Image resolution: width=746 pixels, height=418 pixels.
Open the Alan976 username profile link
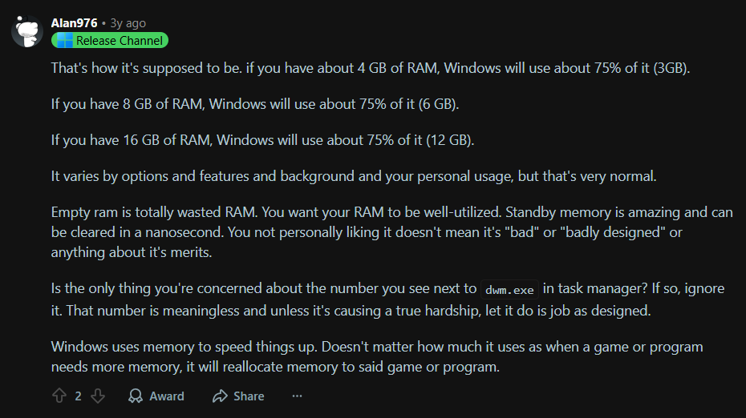pyautogui.click(x=74, y=23)
